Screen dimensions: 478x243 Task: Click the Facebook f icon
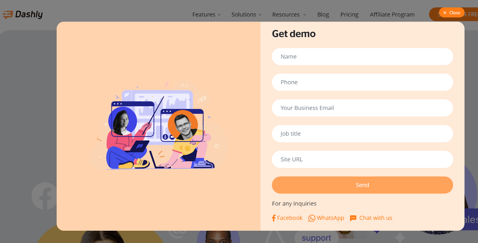274,218
